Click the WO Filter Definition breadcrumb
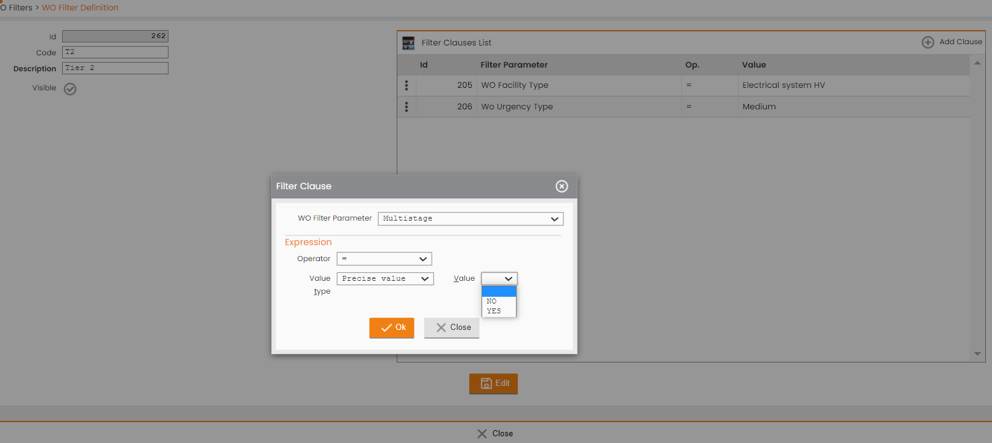Screen dimensions: 992x443 80,7
